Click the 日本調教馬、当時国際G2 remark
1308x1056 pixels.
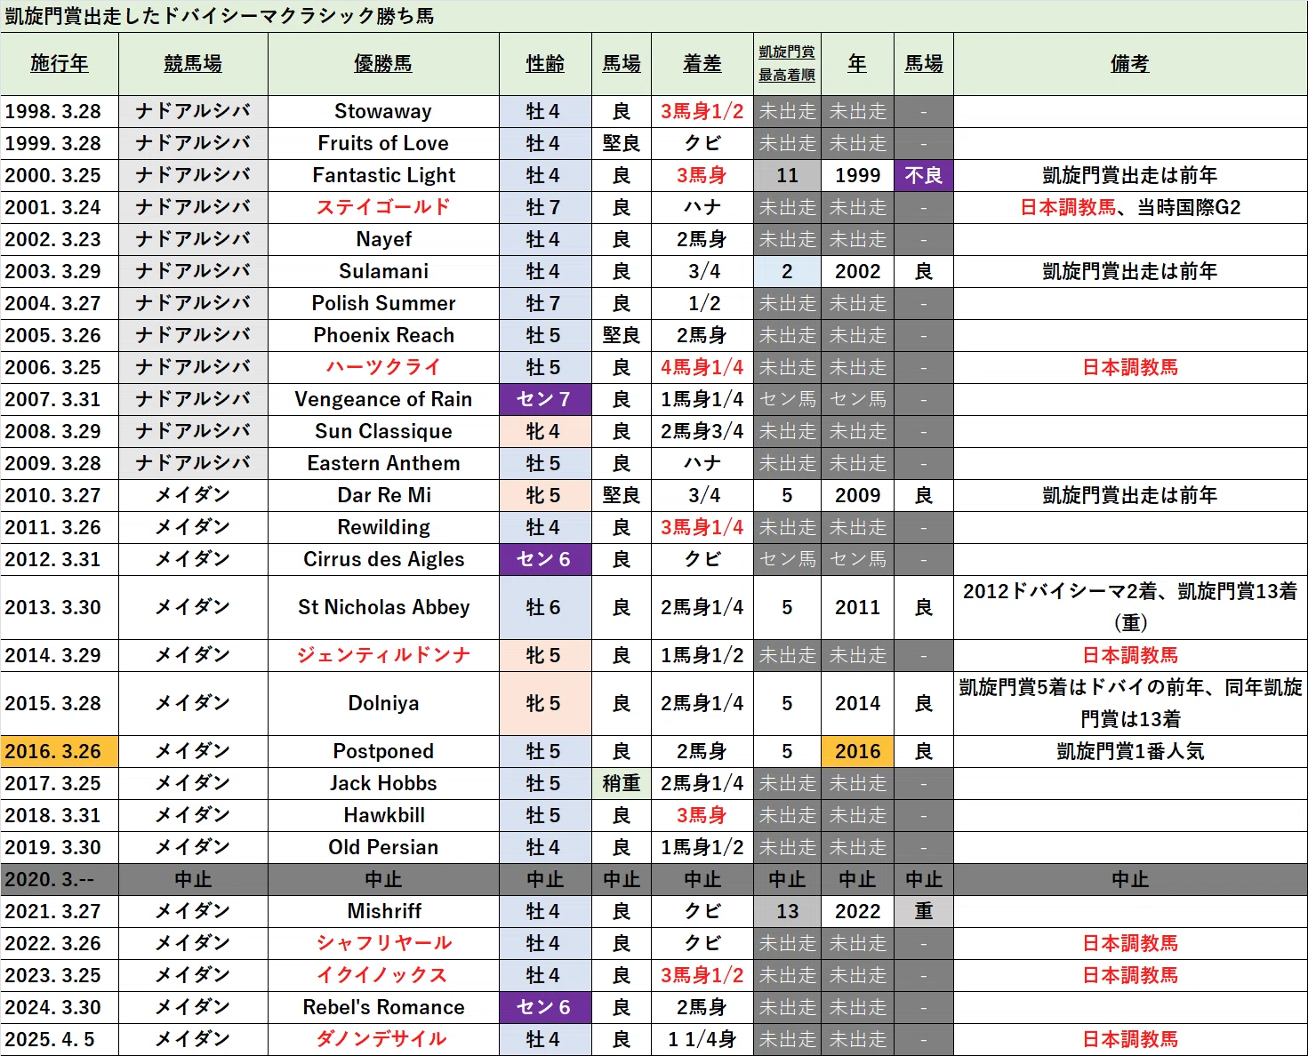(1130, 207)
